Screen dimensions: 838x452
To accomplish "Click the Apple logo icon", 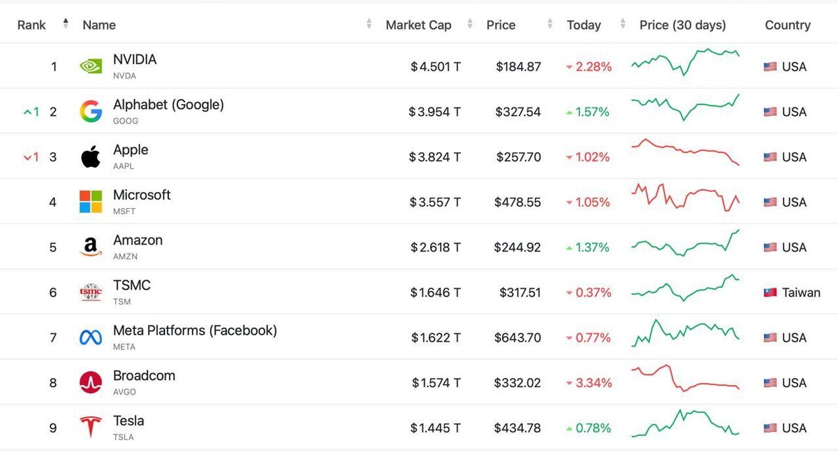I will (x=91, y=157).
